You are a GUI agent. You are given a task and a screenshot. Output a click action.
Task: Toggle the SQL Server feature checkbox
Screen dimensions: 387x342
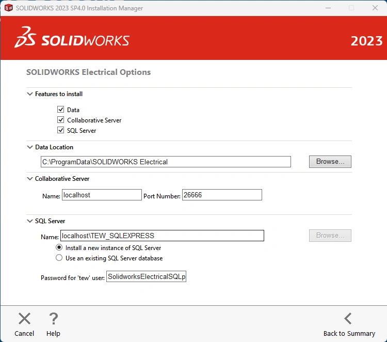click(60, 130)
